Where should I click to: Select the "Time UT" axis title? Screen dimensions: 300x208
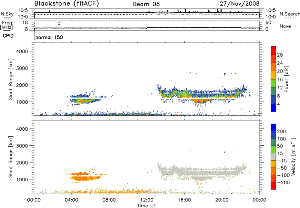click(x=147, y=206)
